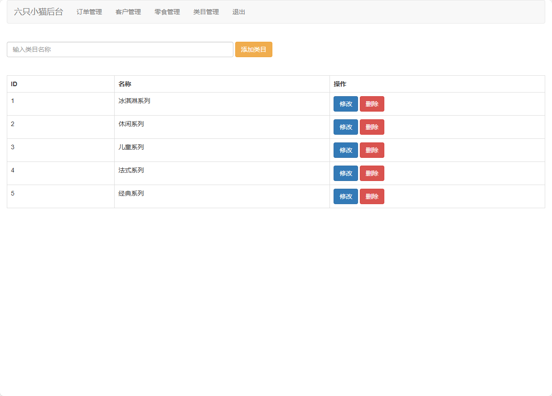552x396 pixels.
Task: Select the ID column header
Action: click(14, 84)
